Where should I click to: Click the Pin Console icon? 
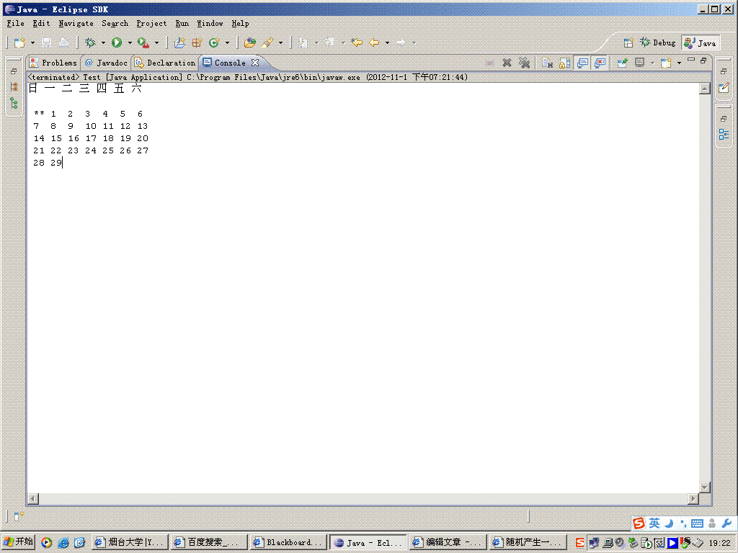pos(622,63)
